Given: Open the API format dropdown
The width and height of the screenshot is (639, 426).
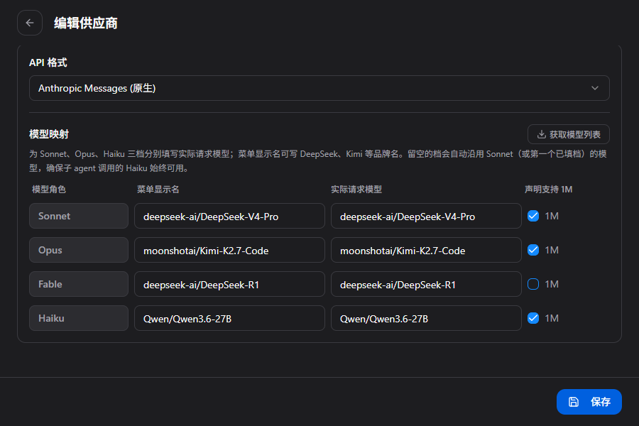Looking at the screenshot, I should pyautogui.click(x=319, y=88).
